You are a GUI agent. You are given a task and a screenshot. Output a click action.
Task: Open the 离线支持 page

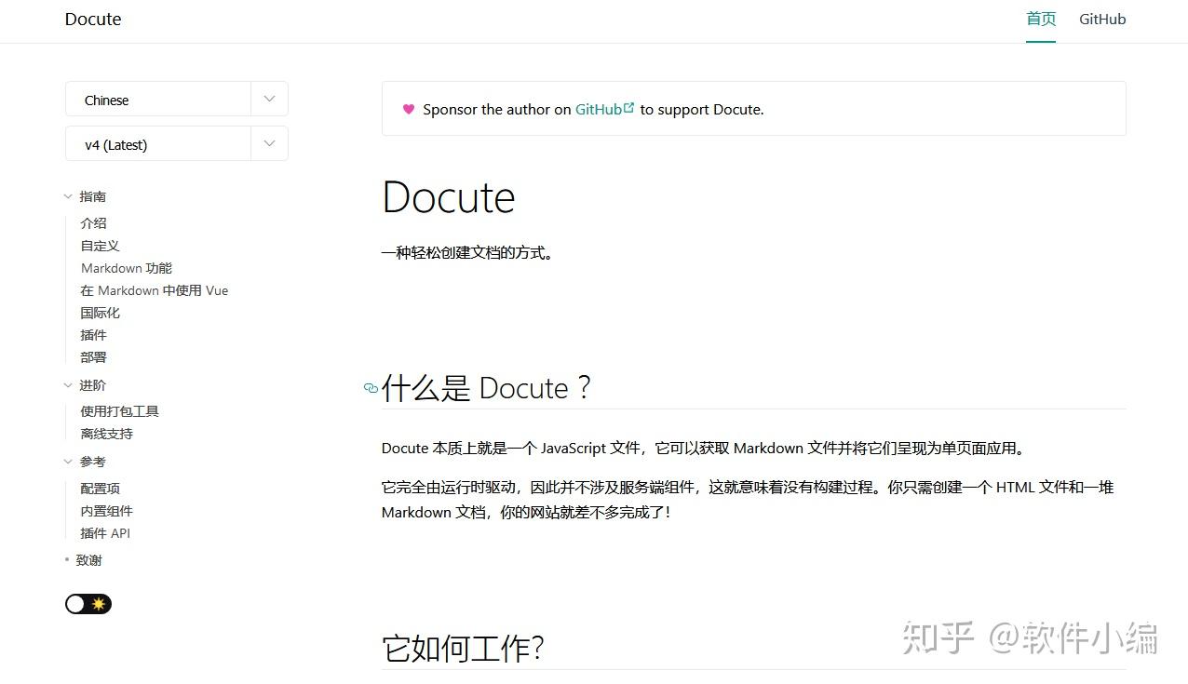click(106, 433)
